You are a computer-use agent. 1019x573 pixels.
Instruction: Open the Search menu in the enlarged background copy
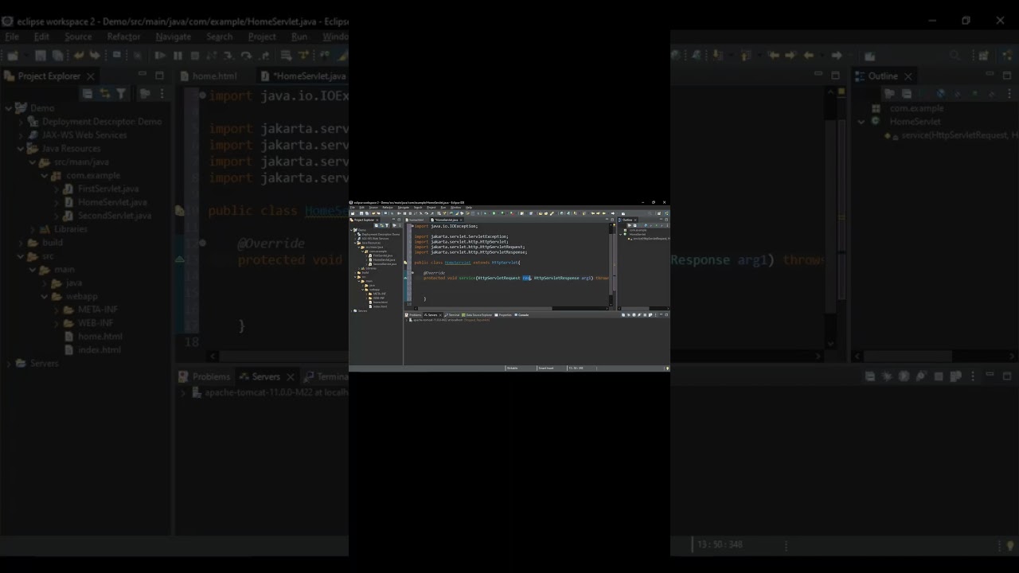tap(220, 37)
